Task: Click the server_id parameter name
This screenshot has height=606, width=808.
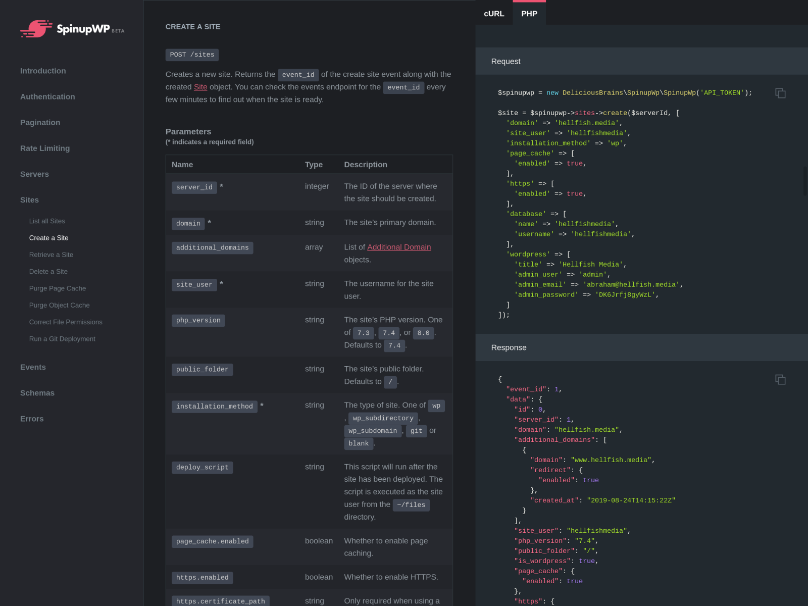Action: coord(194,187)
